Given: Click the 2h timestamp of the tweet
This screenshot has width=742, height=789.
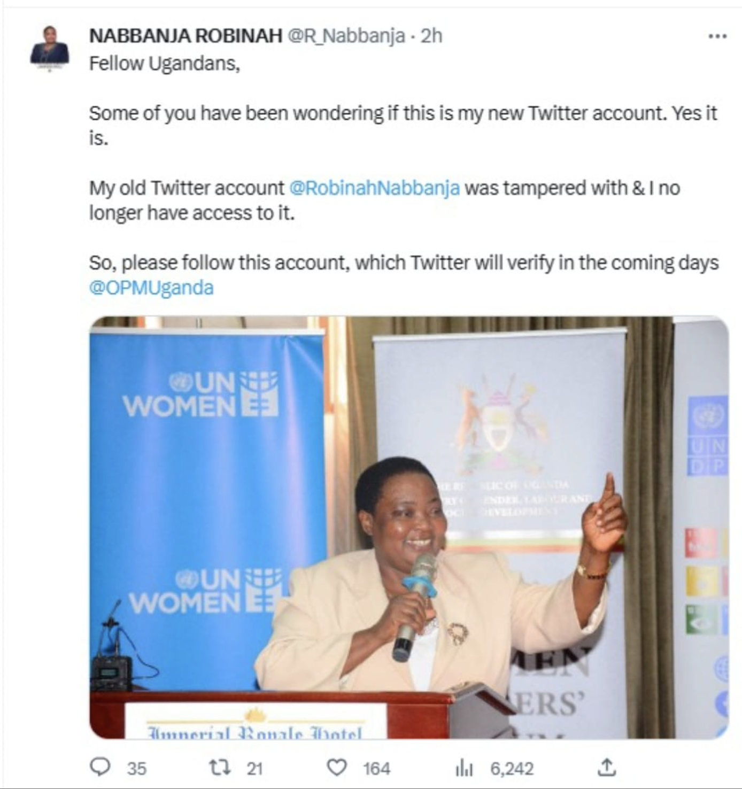Looking at the screenshot, I should pos(431,36).
